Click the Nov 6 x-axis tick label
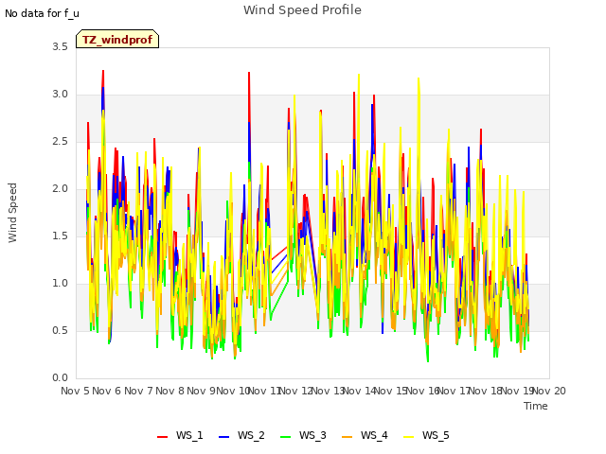Image resolution: width=606 pixels, height=454 pixels. tap(107, 391)
